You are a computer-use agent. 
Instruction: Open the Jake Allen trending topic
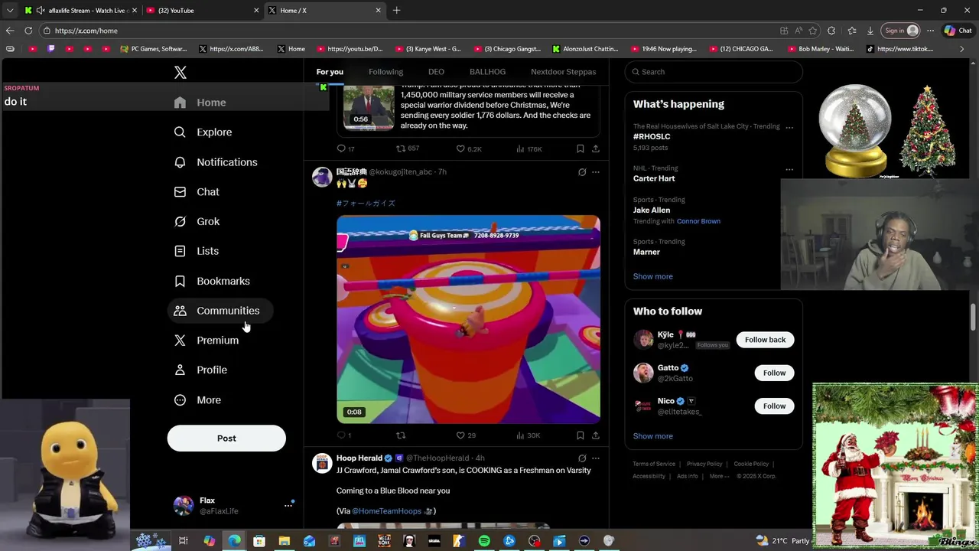click(x=652, y=210)
